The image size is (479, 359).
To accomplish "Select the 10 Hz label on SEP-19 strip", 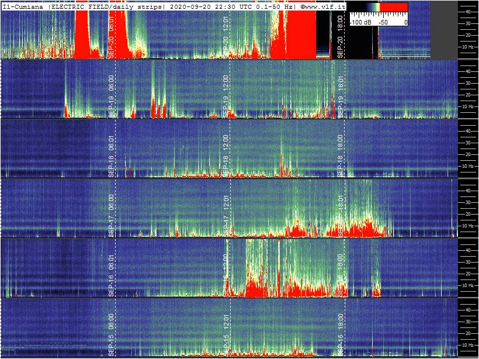I will coord(469,106).
